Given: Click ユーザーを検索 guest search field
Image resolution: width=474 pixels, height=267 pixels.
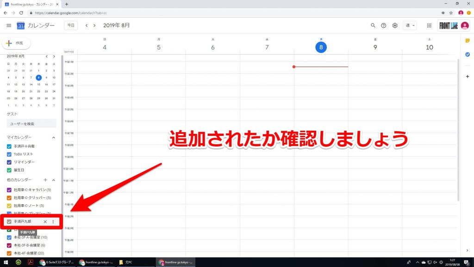Looking at the screenshot, I should click(x=31, y=124).
